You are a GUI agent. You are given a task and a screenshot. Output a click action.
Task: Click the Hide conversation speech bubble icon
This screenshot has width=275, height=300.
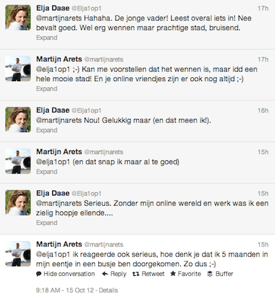tap(39, 274)
